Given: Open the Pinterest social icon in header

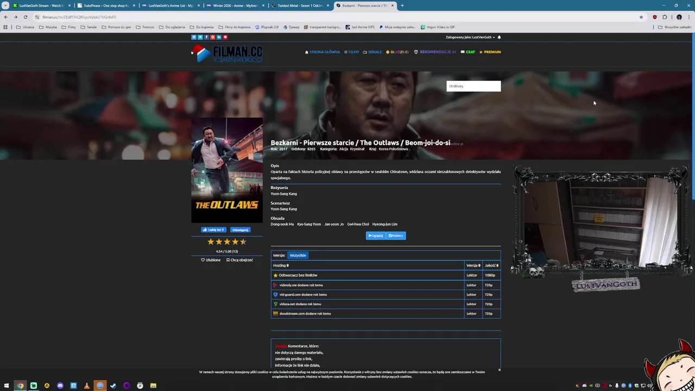Looking at the screenshot, I should pyautogui.click(x=225, y=37).
